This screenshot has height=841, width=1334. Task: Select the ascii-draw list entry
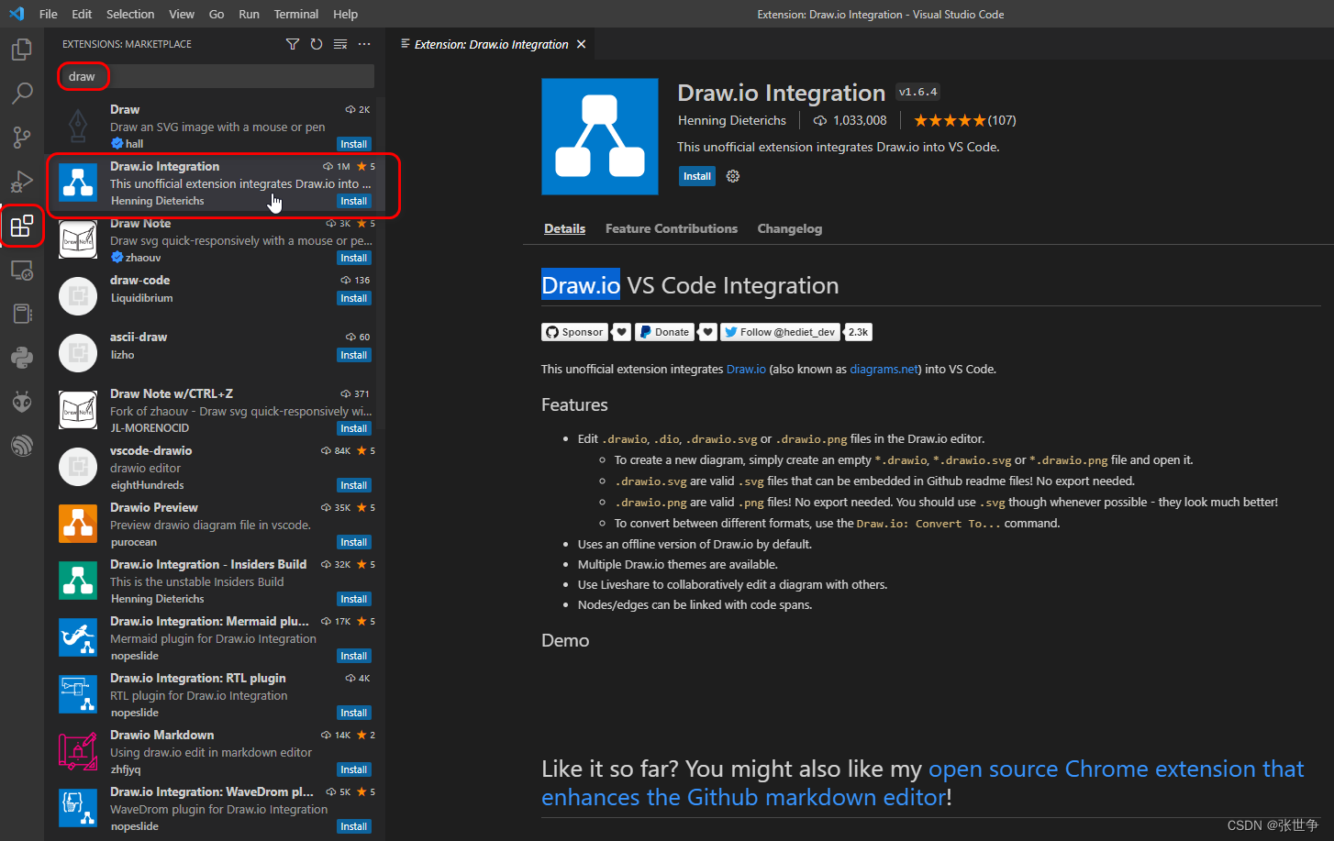coord(217,354)
